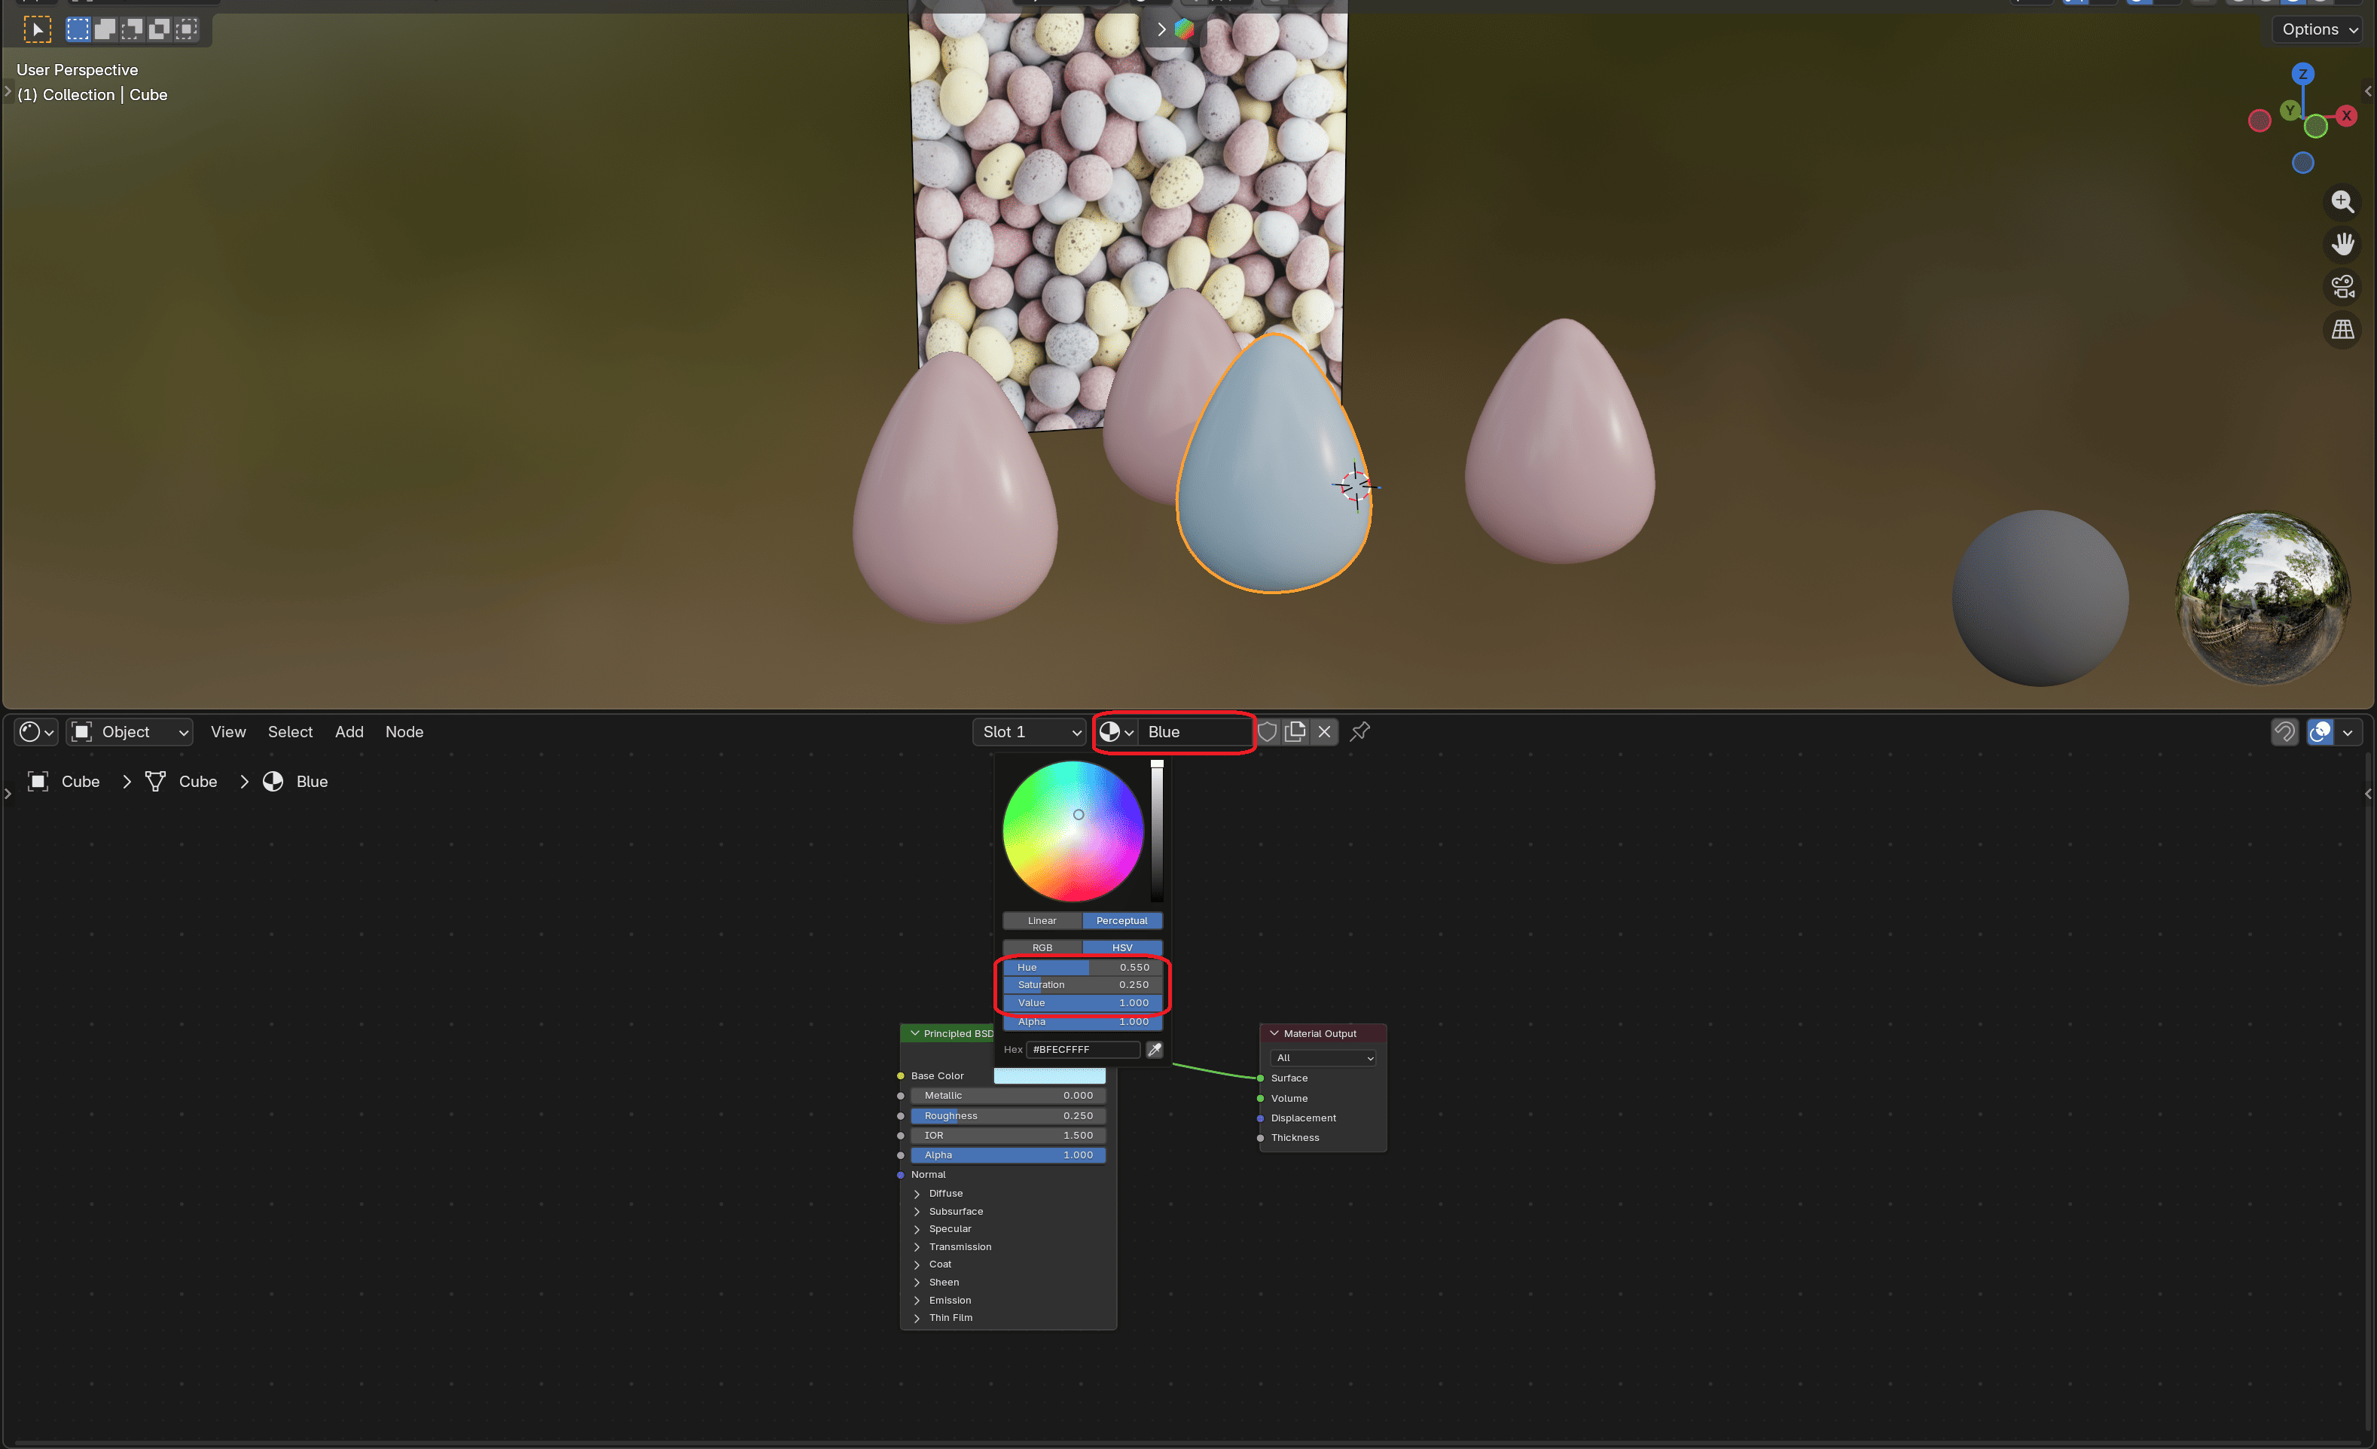Screen dimensions: 2377x1449
Task: Click the Cube object breadcrumb icon
Action: (38, 782)
